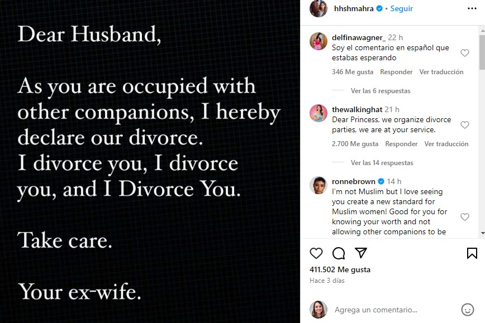The width and height of the screenshot is (485, 323).
Task: Like ronnebrown's comment
Action: 464,217
